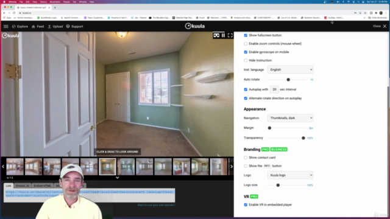390x219 pixels.
Task: Toggle Enable VR in embedded player
Action: [246, 205]
